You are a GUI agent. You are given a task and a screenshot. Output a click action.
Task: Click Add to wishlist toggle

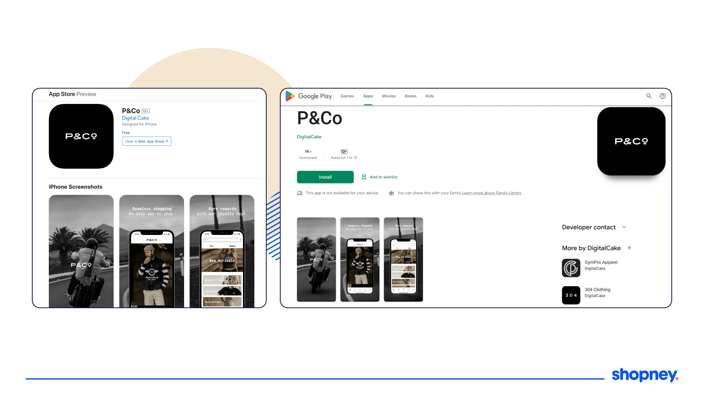380,177
